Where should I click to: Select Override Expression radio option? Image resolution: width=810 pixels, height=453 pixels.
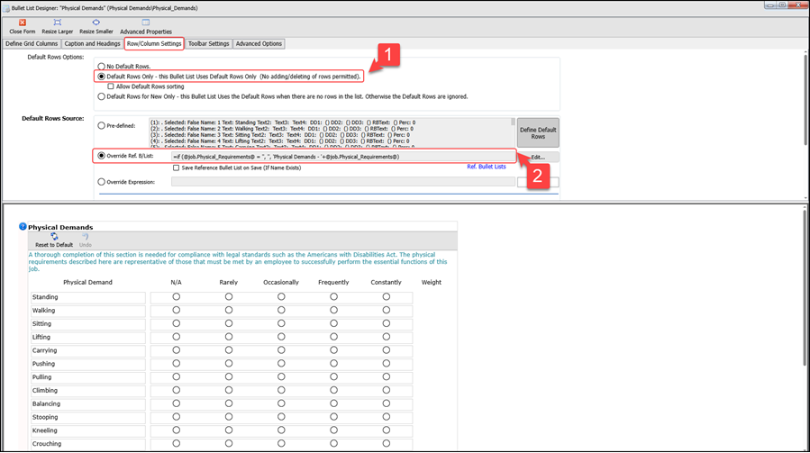coord(101,182)
